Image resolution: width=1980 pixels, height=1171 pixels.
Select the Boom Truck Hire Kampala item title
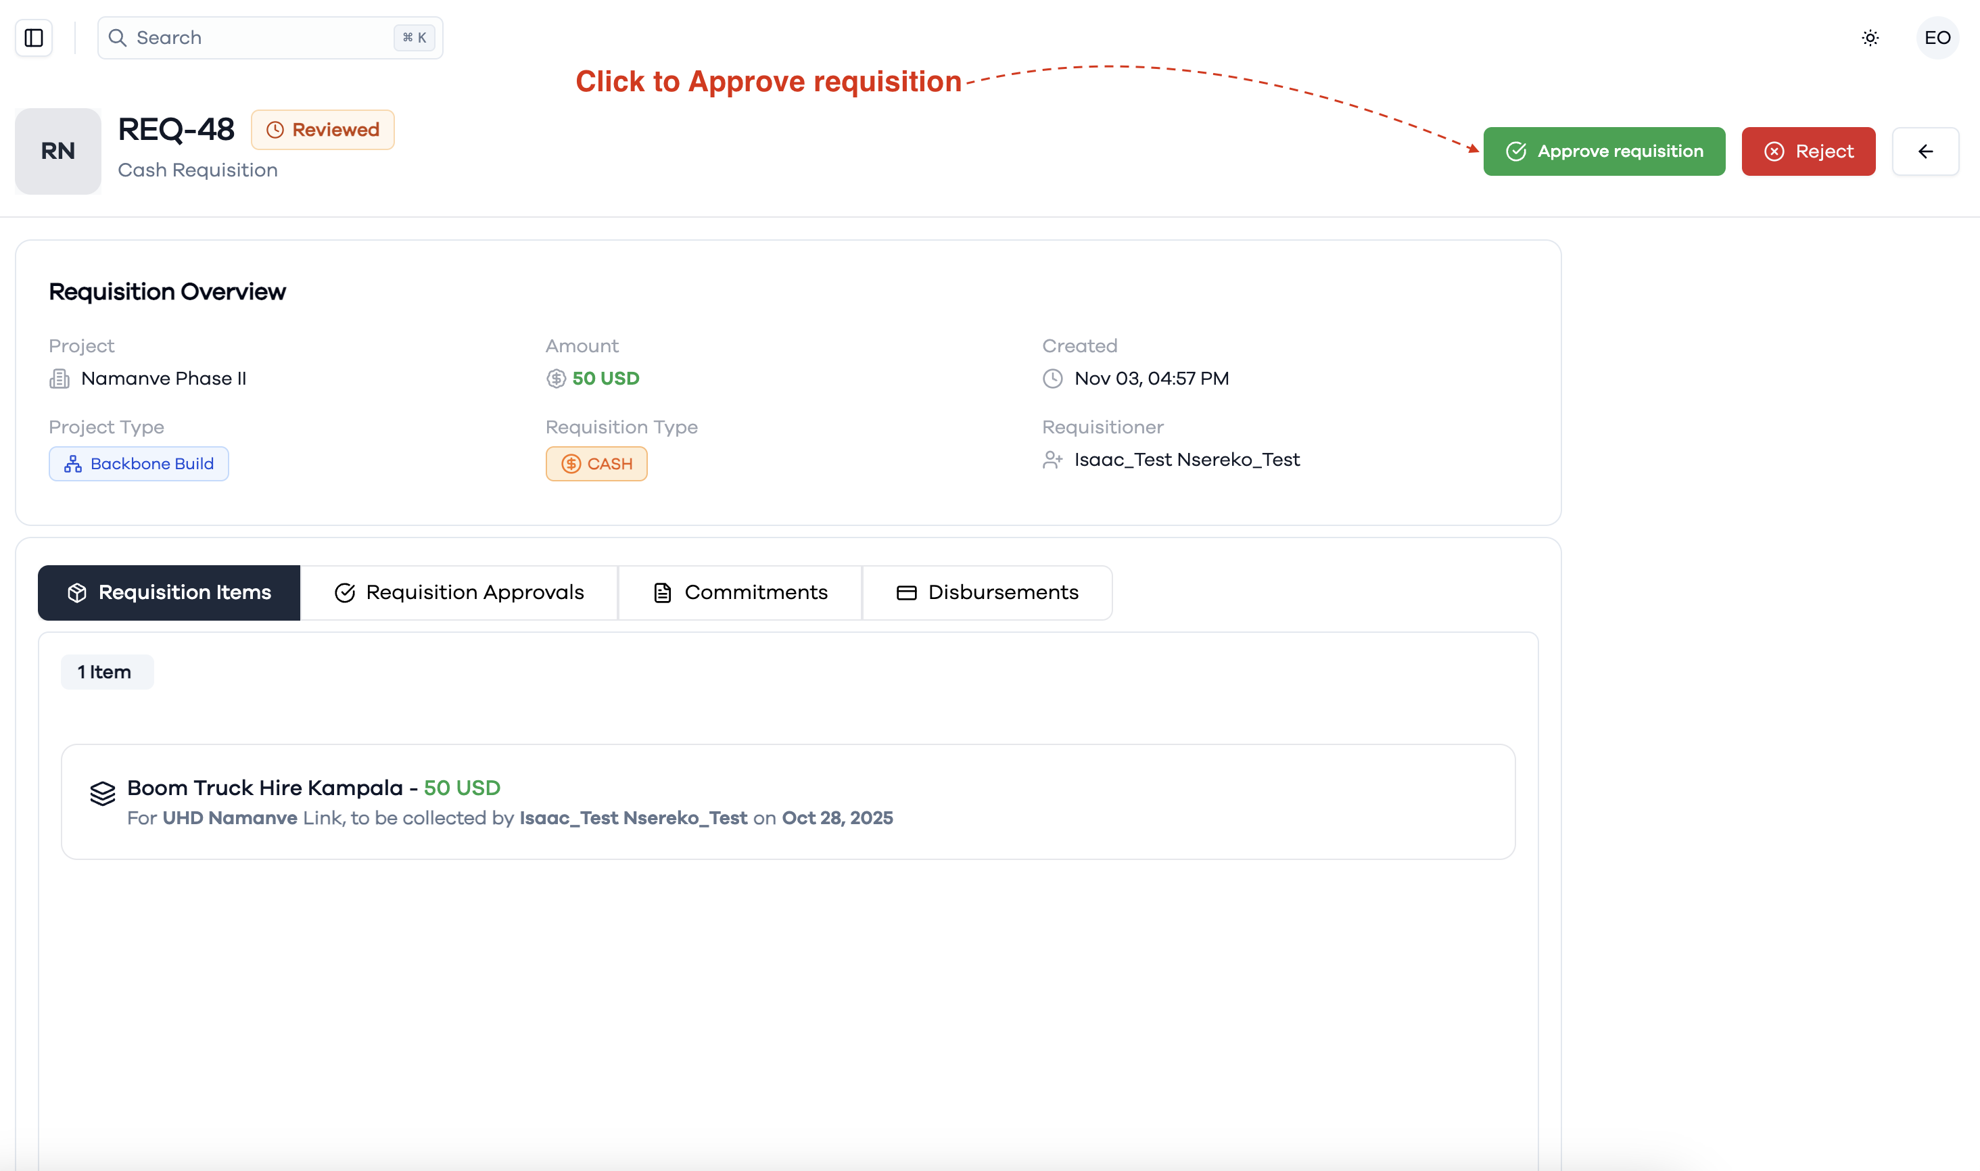pos(265,788)
